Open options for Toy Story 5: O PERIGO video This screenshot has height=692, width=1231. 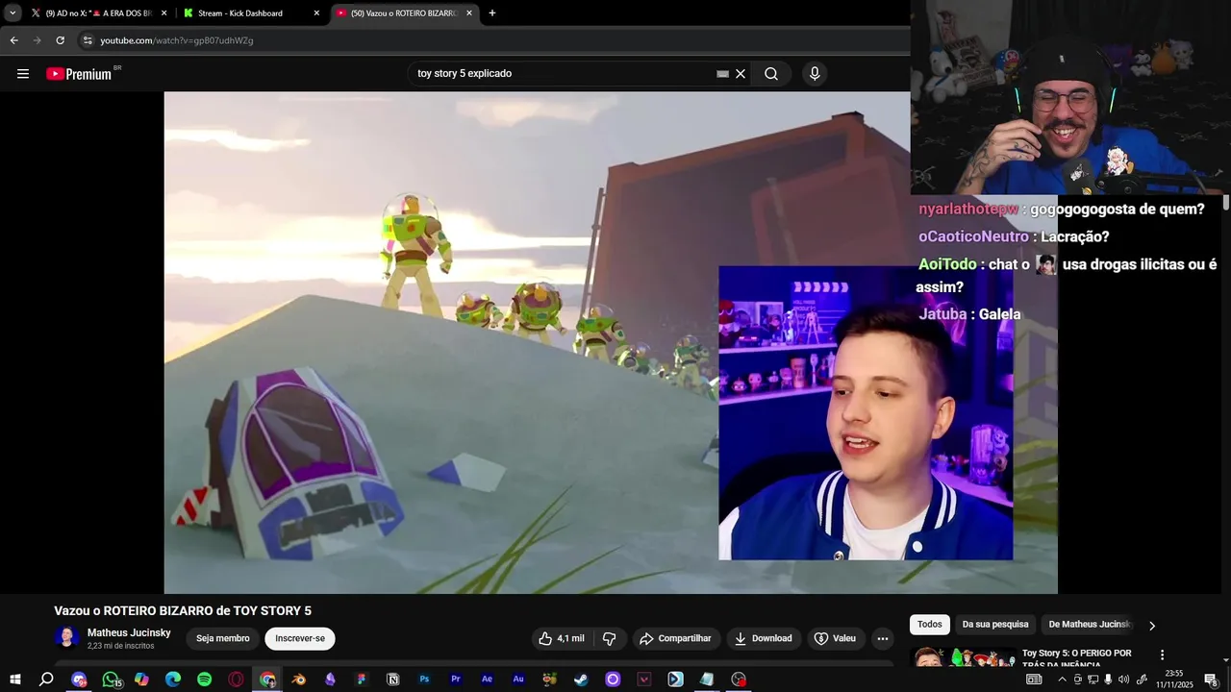[1162, 655]
